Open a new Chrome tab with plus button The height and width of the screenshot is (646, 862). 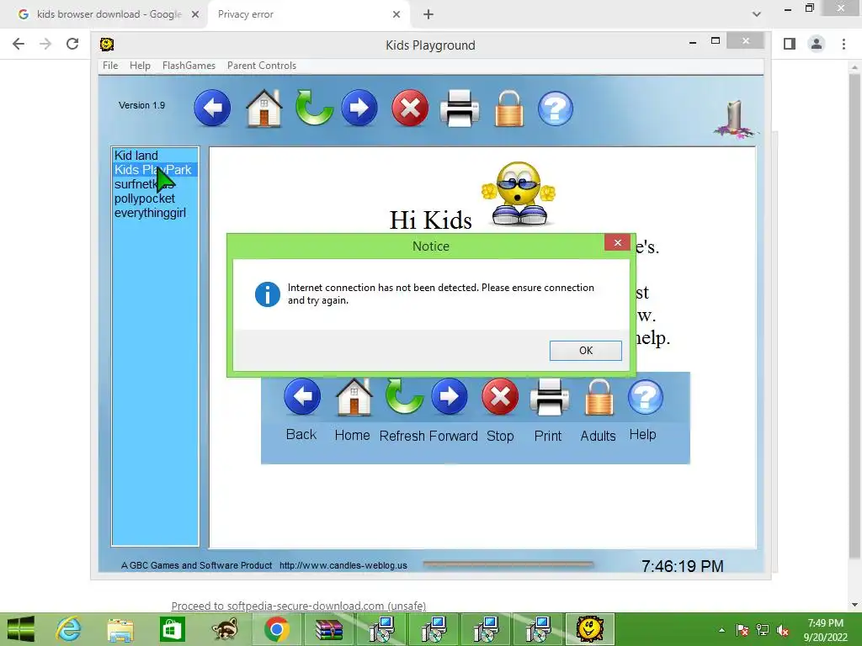(428, 14)
